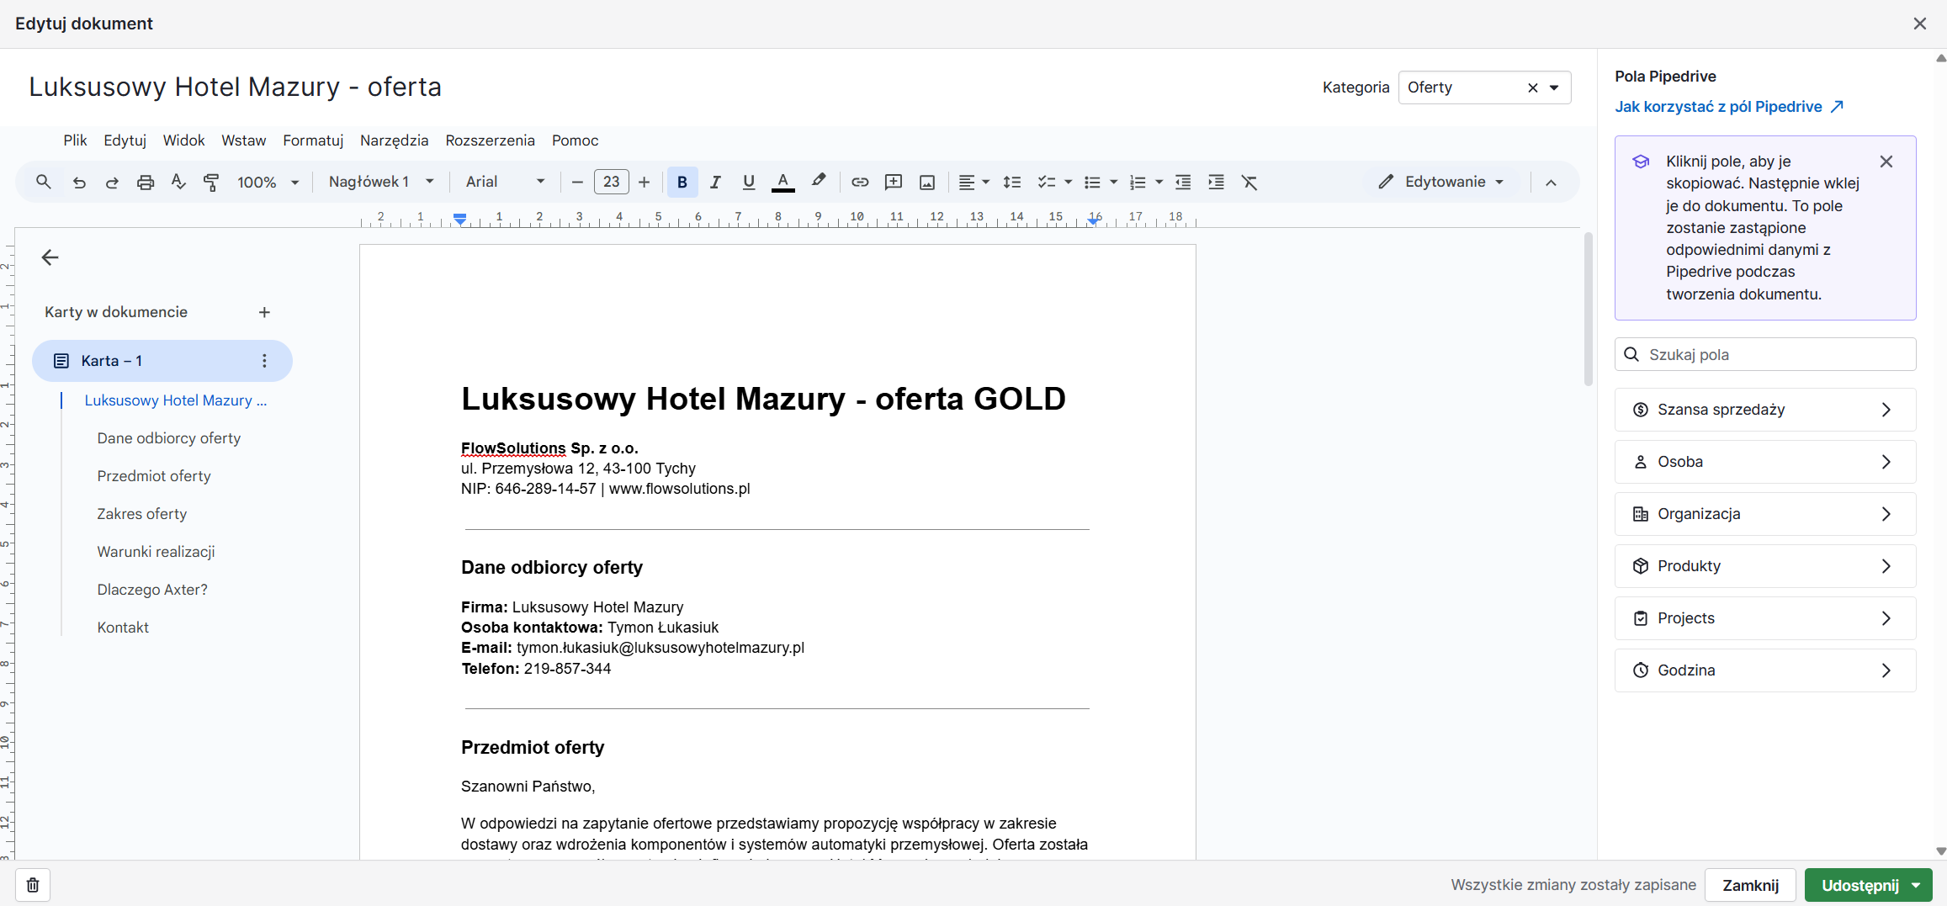Open Jak korzystać z pól Pipedrive link
1947x906 pixels.
click(x=1729, y=107)
